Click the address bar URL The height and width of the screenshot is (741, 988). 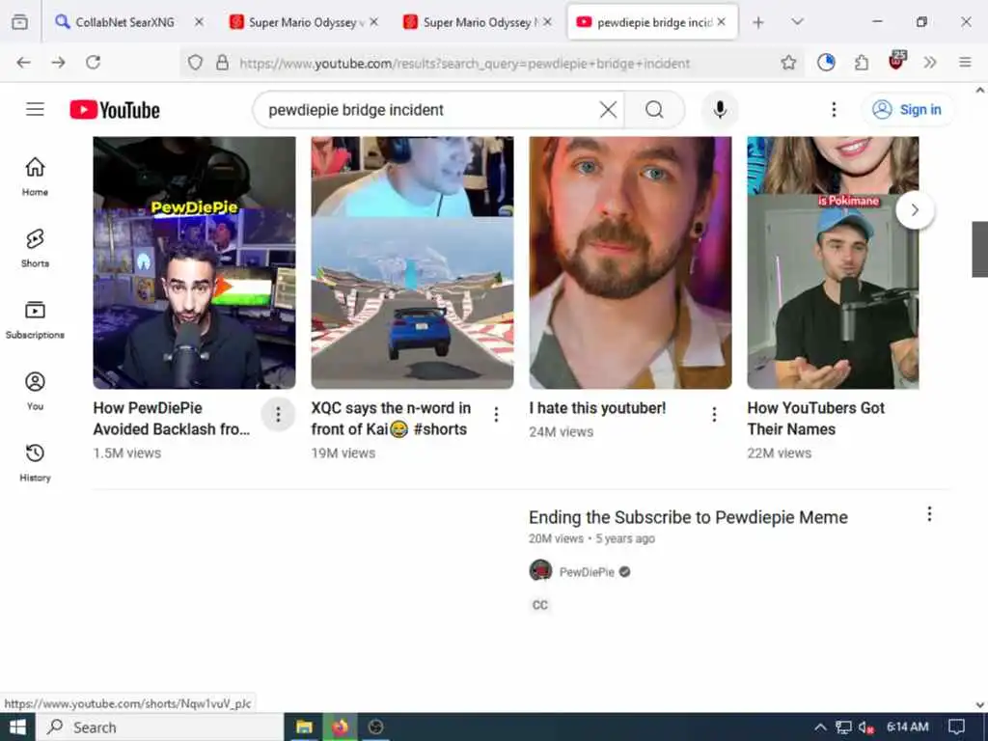click(464, 63)
